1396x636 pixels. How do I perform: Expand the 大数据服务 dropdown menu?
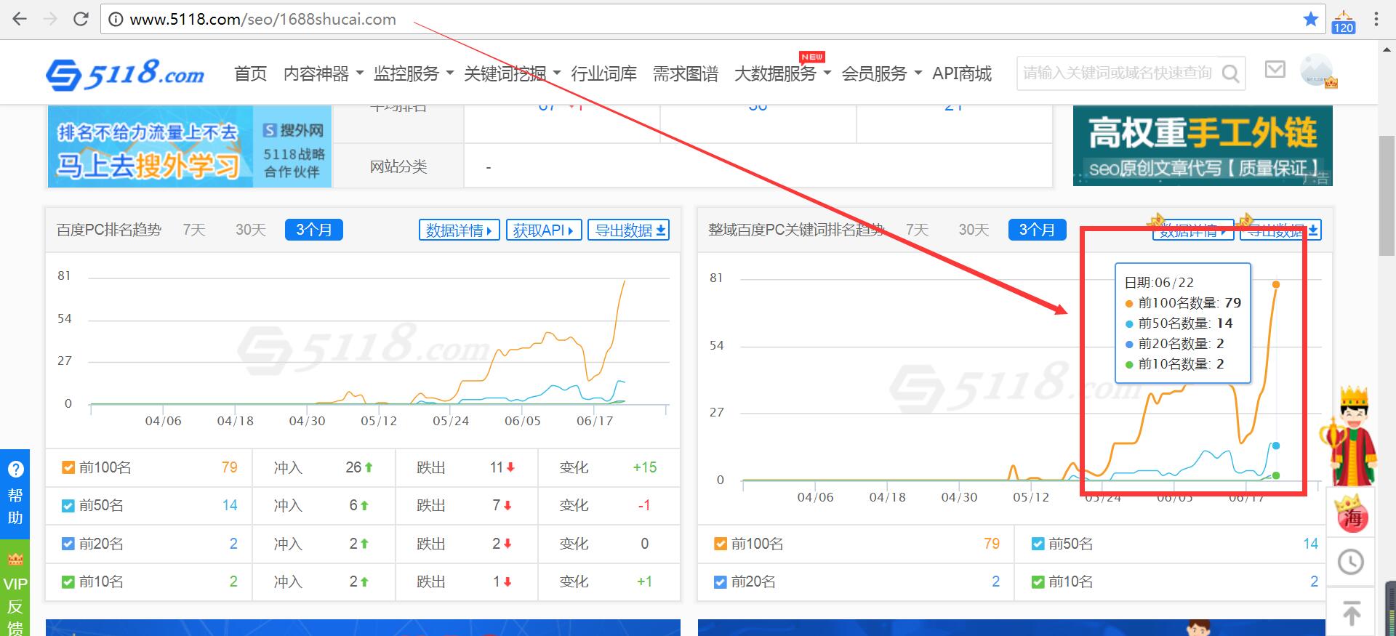coord(783,73)
